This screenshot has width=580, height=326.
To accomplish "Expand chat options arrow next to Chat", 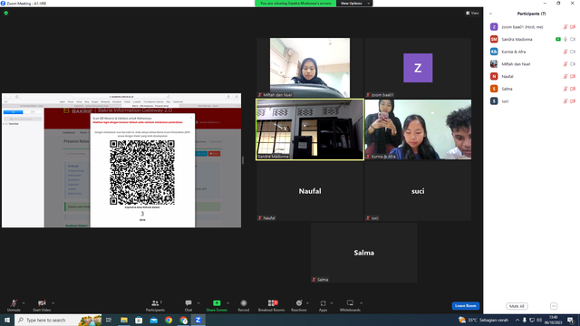I will [198, 303].
